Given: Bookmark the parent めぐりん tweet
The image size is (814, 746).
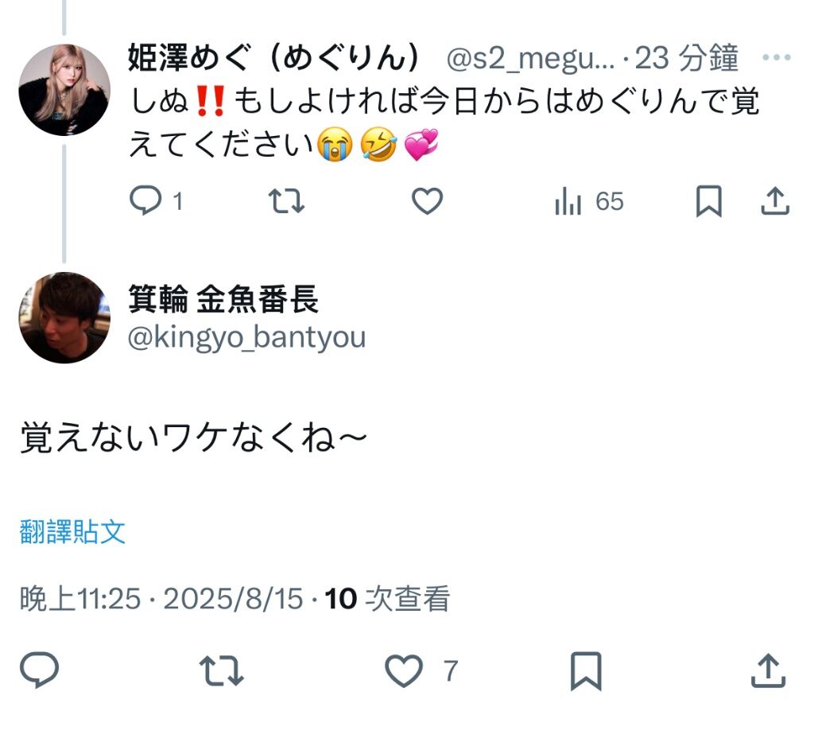Looking at the screenshot, I should coord(708,202).
